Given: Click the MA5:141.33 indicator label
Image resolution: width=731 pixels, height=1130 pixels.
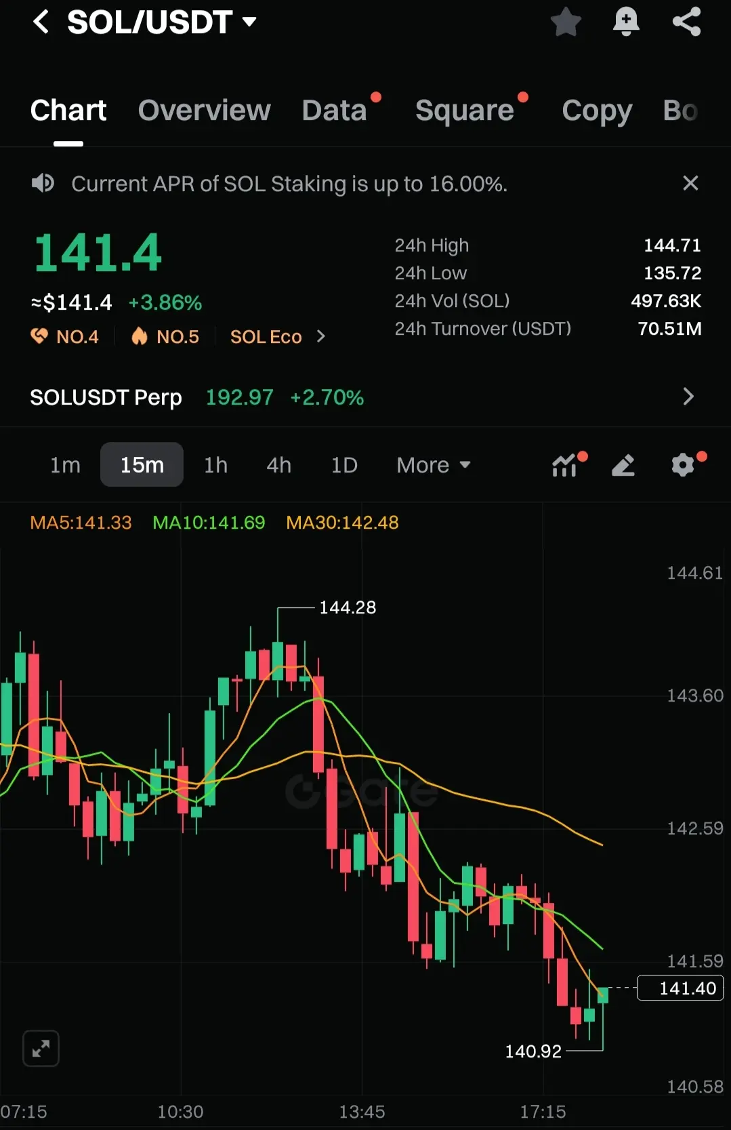Looking at the screenshot, I should pos(81,523).
